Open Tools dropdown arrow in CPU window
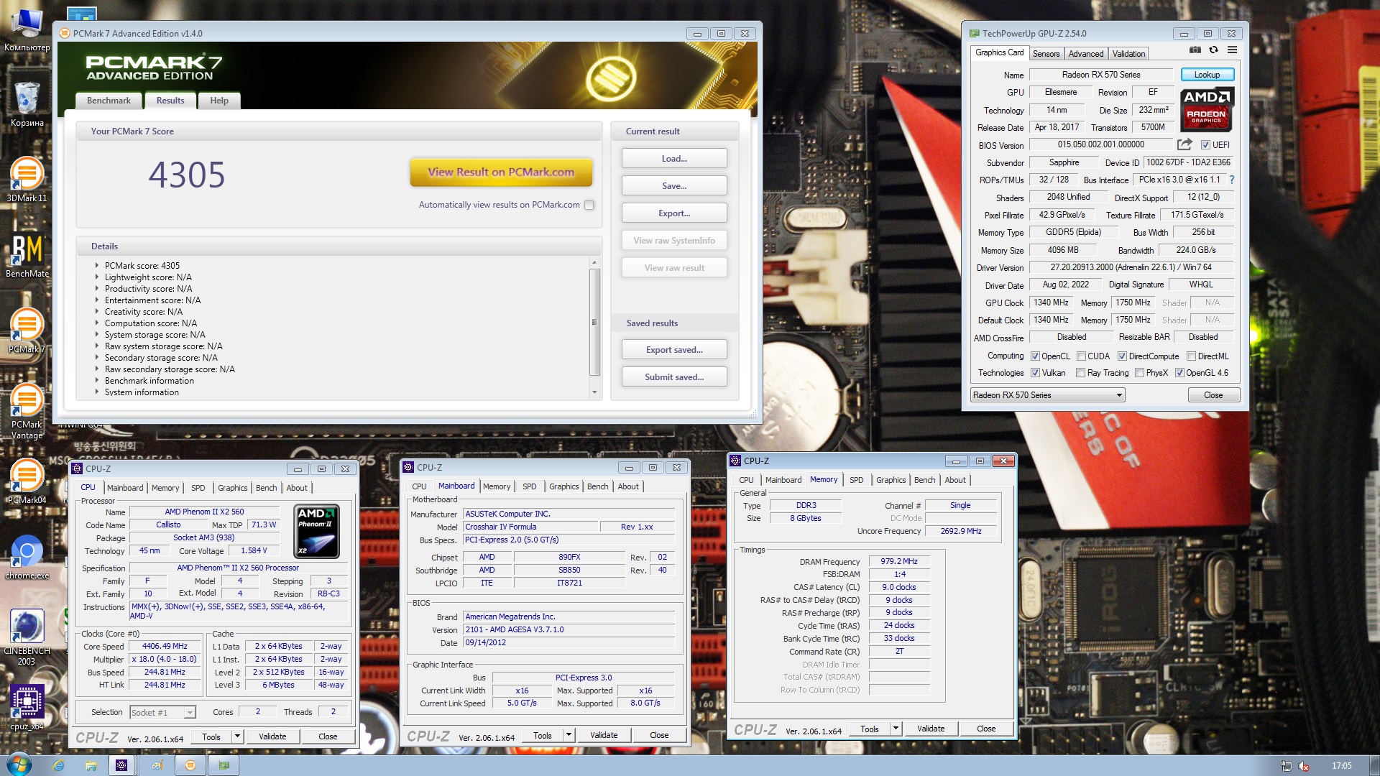1380x776 pixels. coord(237,736)
